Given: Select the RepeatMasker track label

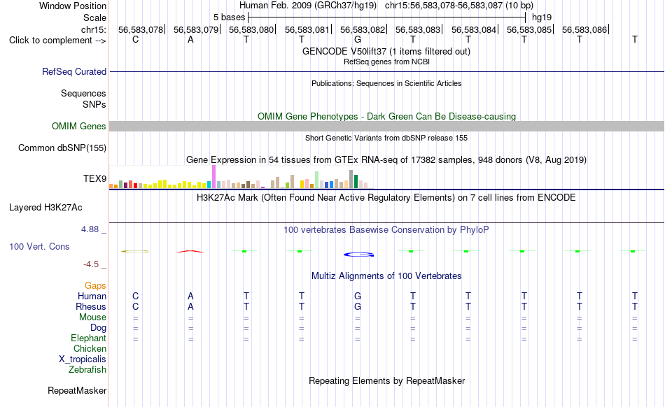Looking at the screenshot, I should pyautogui.click(x=77, y=390).
